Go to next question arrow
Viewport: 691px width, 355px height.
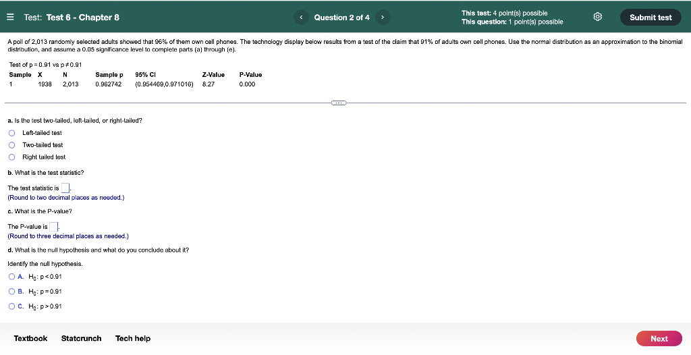click(x=383, y=17)
